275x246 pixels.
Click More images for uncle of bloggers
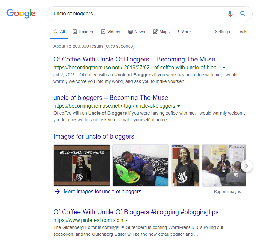(x=102, y=191)
